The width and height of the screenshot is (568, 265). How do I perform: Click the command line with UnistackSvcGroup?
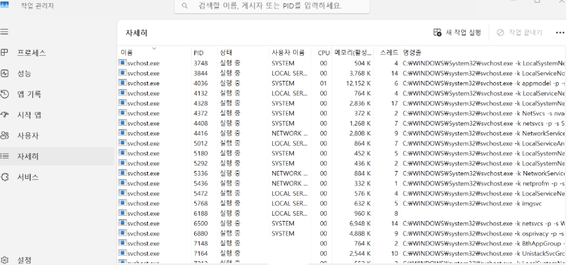484,253
